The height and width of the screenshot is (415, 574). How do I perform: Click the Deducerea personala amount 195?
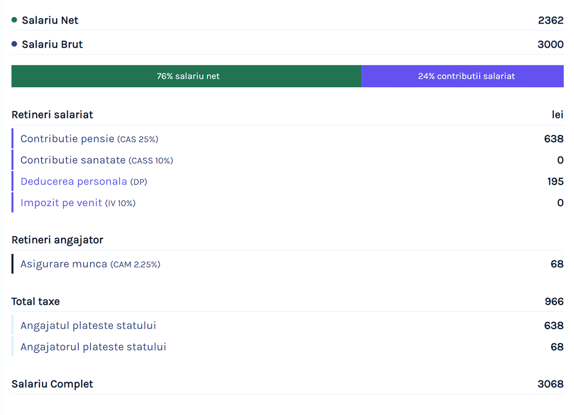coord(555,181)
